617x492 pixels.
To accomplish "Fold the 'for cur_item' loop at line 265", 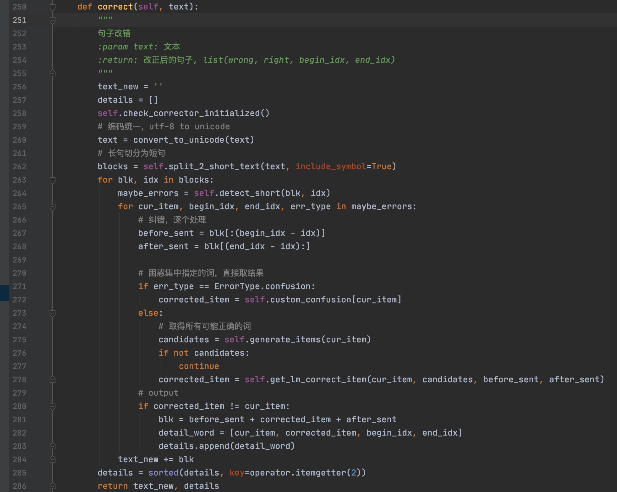I will point(53,207).
